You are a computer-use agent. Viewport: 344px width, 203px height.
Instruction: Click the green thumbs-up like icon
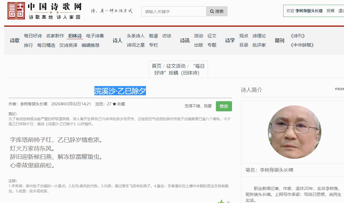tap(221, 202)
